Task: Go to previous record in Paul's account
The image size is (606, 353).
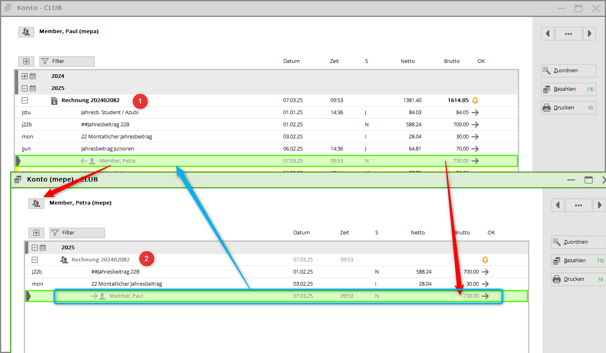Action: pyautogui.click(x=548, y=33)
